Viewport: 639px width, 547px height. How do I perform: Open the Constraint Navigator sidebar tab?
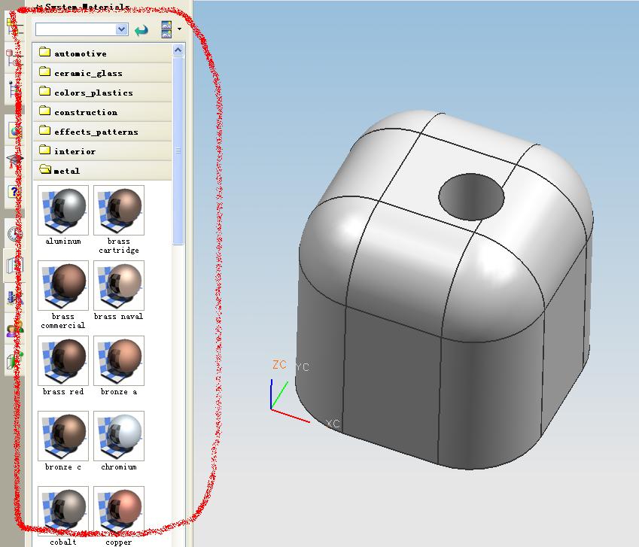[14, 58]
